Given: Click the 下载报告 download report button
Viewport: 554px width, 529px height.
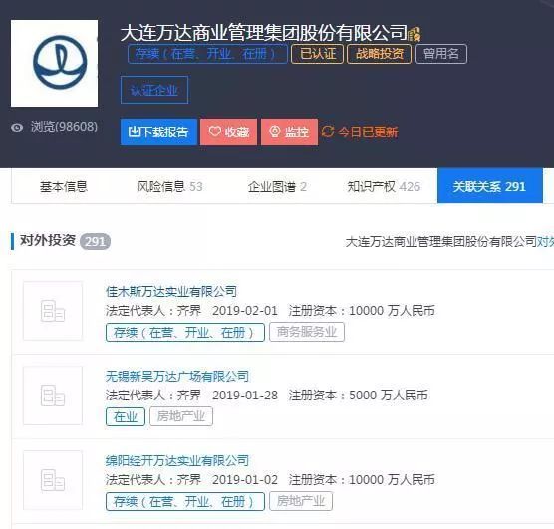Looking at the screenshot, I should click(158, 132).
